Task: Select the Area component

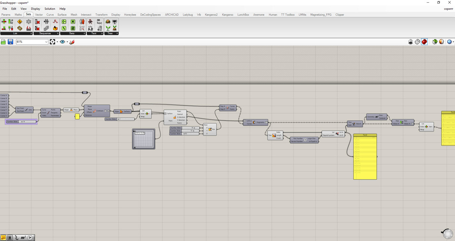Action: (x=376, y=117)
